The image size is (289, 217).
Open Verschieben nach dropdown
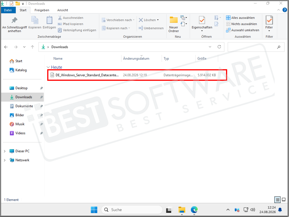tap(118, 20)
